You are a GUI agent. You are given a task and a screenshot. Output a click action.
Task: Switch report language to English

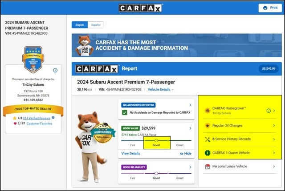[80, 25]
